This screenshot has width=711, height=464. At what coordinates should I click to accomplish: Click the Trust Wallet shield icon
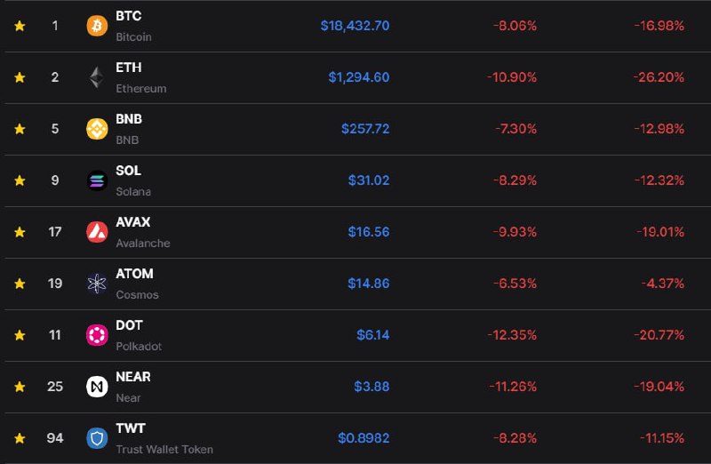coord(97,438)
